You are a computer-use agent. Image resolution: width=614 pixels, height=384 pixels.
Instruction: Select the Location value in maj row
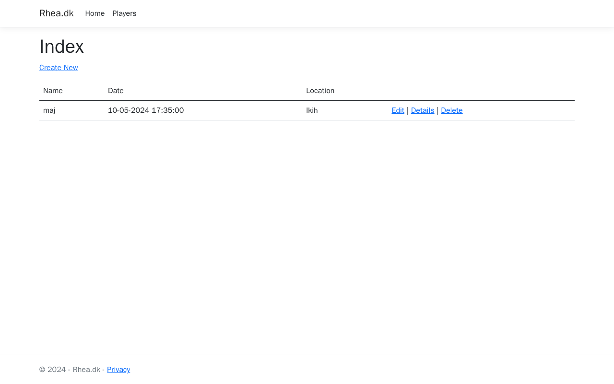(312, 110)
